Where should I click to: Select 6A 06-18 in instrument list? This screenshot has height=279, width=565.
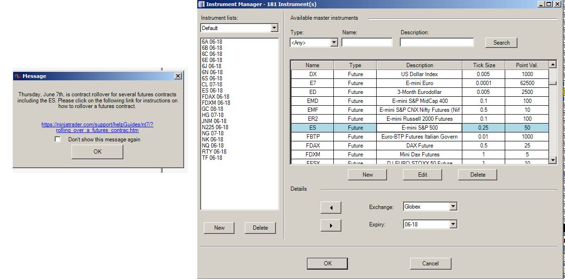point(212,42)
